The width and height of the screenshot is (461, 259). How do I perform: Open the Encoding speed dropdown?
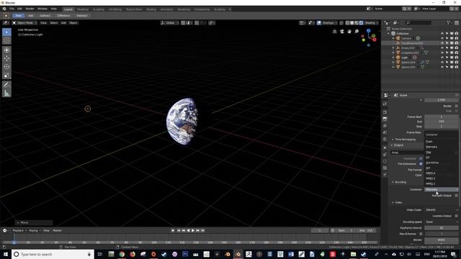pyautogui.click(x=442, y=222)
